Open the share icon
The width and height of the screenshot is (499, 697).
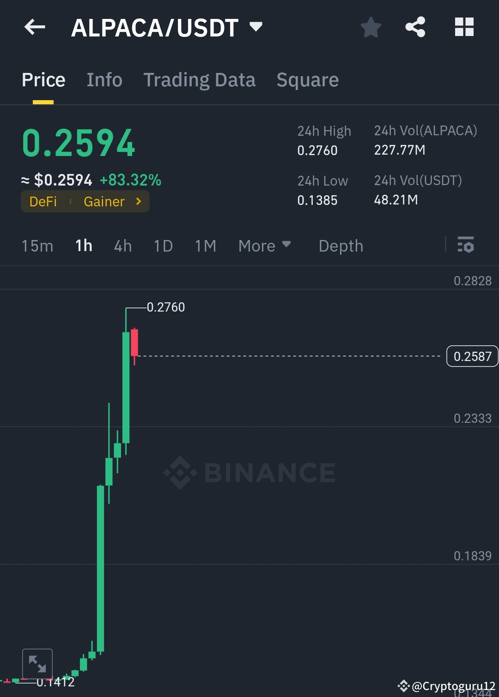pyautogui.click(x=415, y=27)
